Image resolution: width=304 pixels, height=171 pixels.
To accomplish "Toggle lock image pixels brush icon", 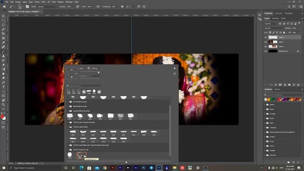I will click(274, 33).
